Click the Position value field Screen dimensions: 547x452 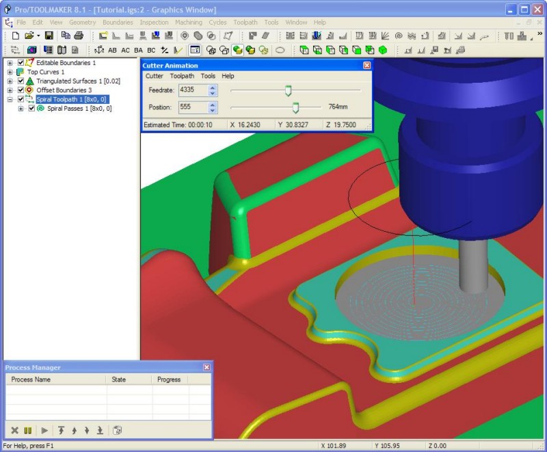194,107
